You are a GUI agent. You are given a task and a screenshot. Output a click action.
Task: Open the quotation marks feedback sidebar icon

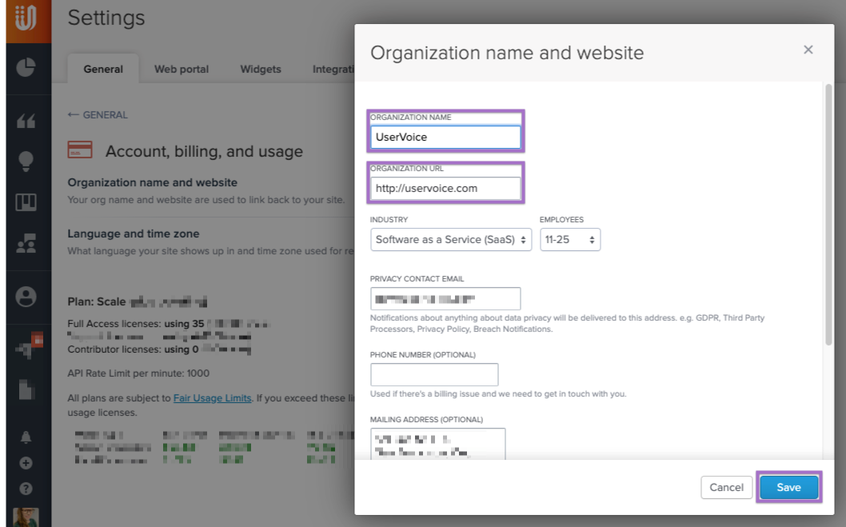pyautogui.click(x=26, y=121)
